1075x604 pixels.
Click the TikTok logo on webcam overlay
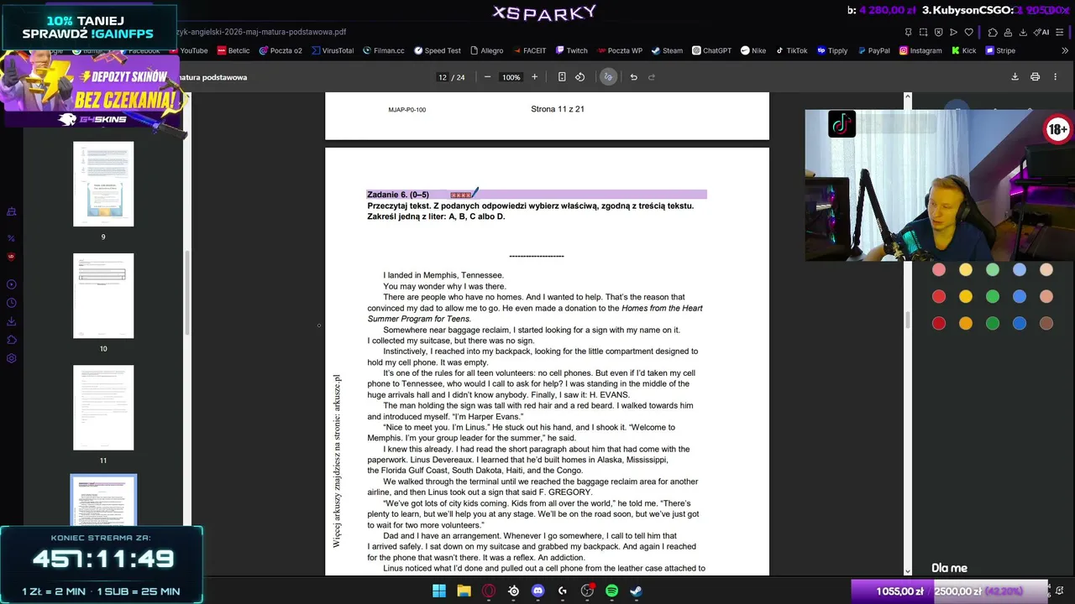[842, 124]
